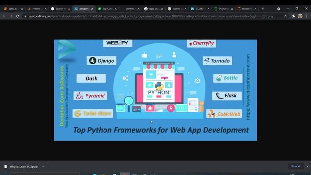Screen dimensions: 311x175
Task: Click the address bar URL
Action: point(151,16)
